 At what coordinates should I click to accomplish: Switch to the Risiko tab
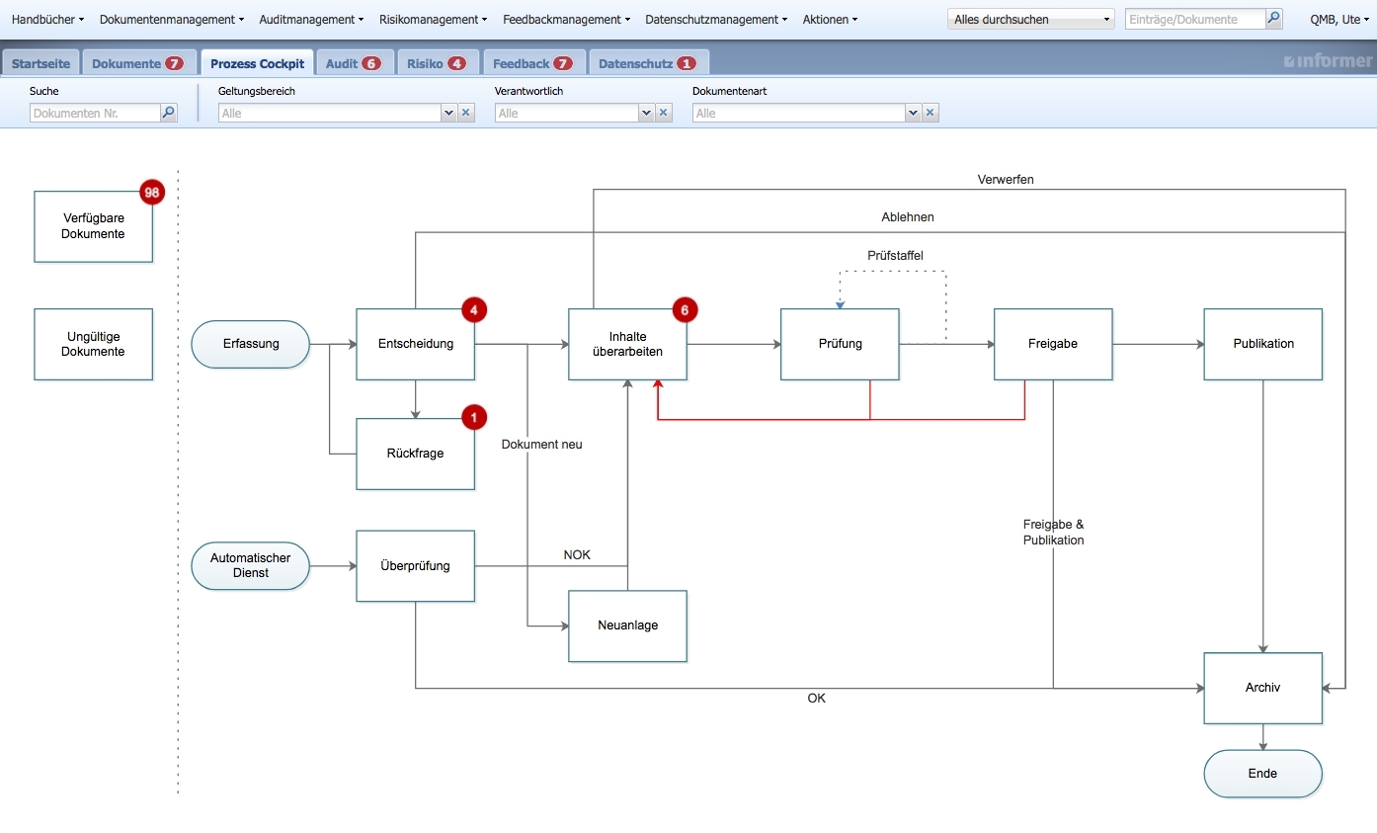coord(438,63)
